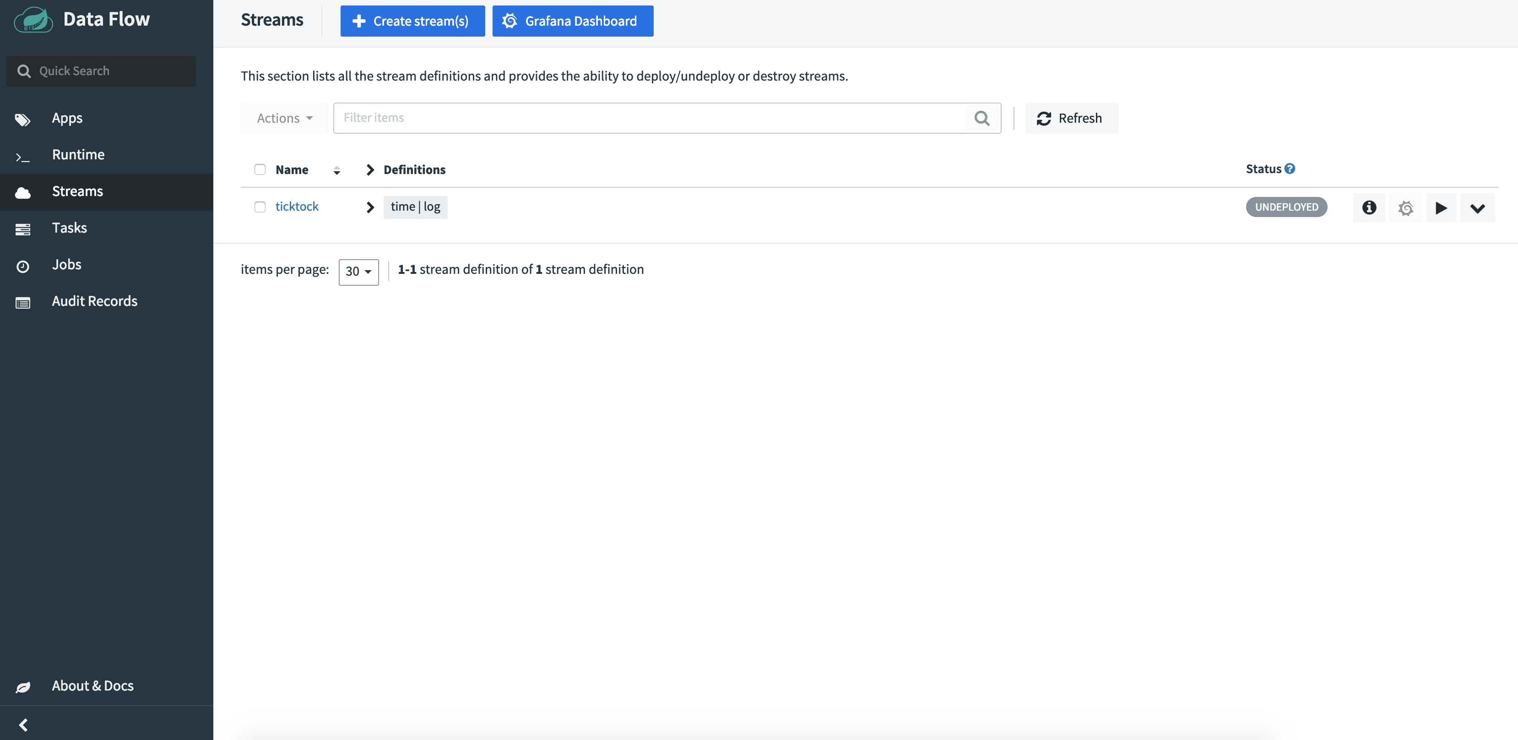The height and width of the screenshot is (740, 1518).
Task: Click the filter search magnifier icon
Action: pos(982,118)
